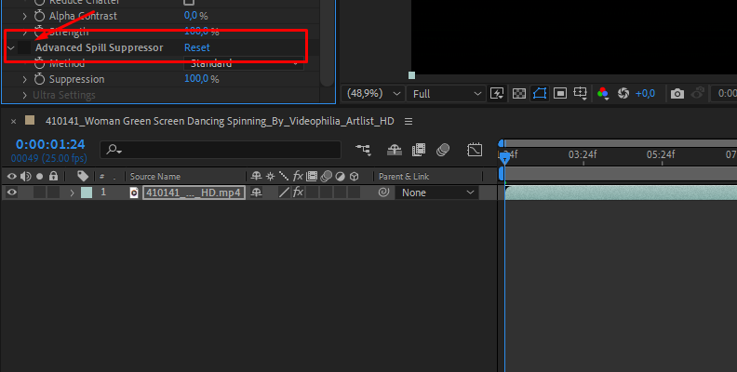Screen dimensions: 737x372
Task: Take a snapshot with the camera icon
Action: click(x=677, y=94)
